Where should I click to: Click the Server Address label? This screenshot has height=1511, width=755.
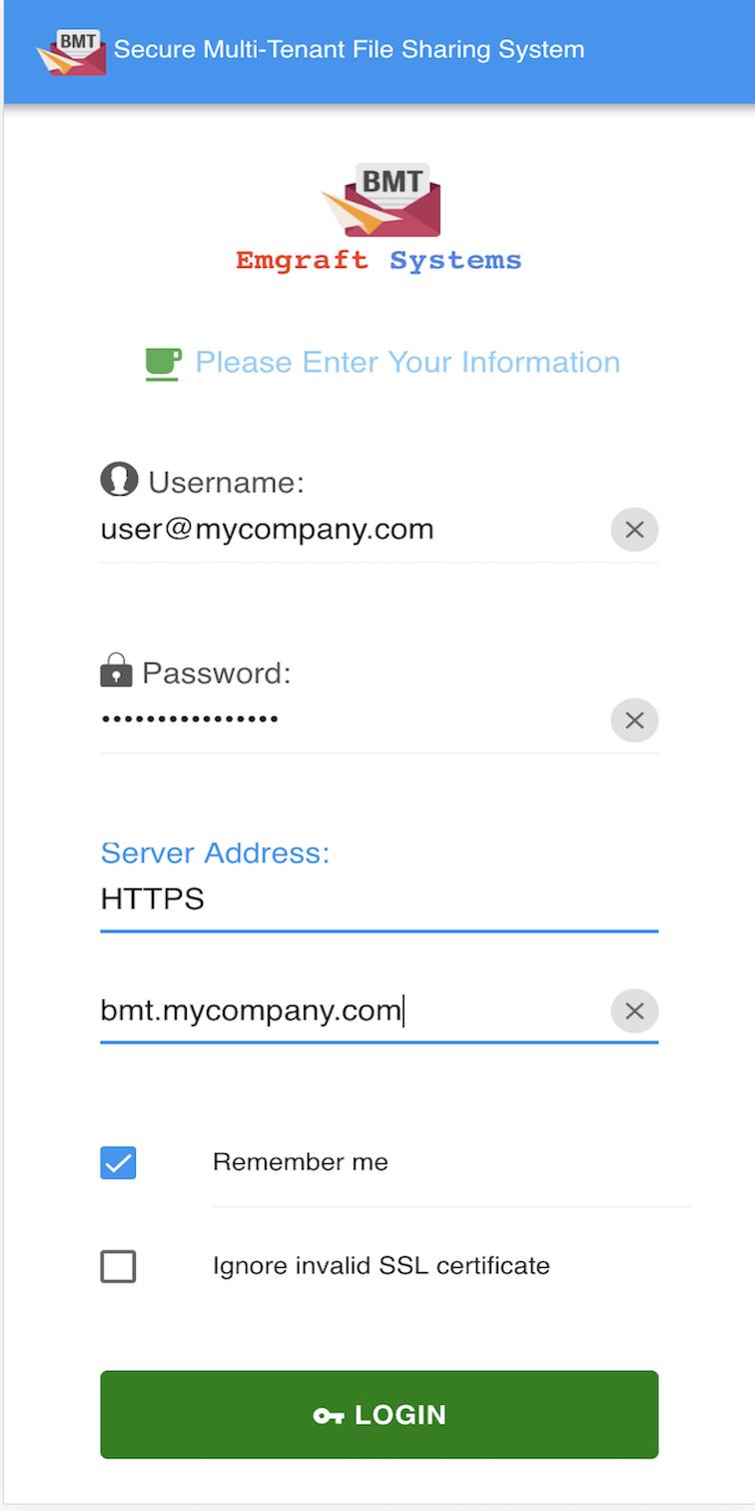[x=215, y=852]
